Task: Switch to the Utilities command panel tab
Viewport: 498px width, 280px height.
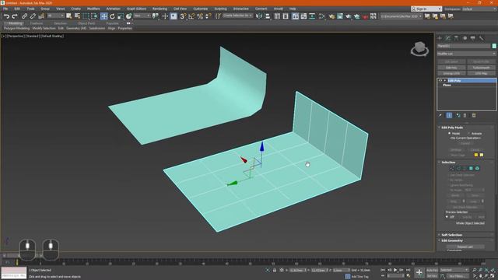Action: [x=482, y=38]
